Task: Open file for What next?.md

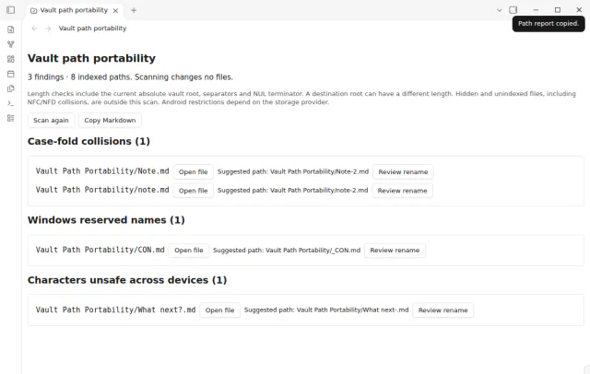Action: [219, 310]
